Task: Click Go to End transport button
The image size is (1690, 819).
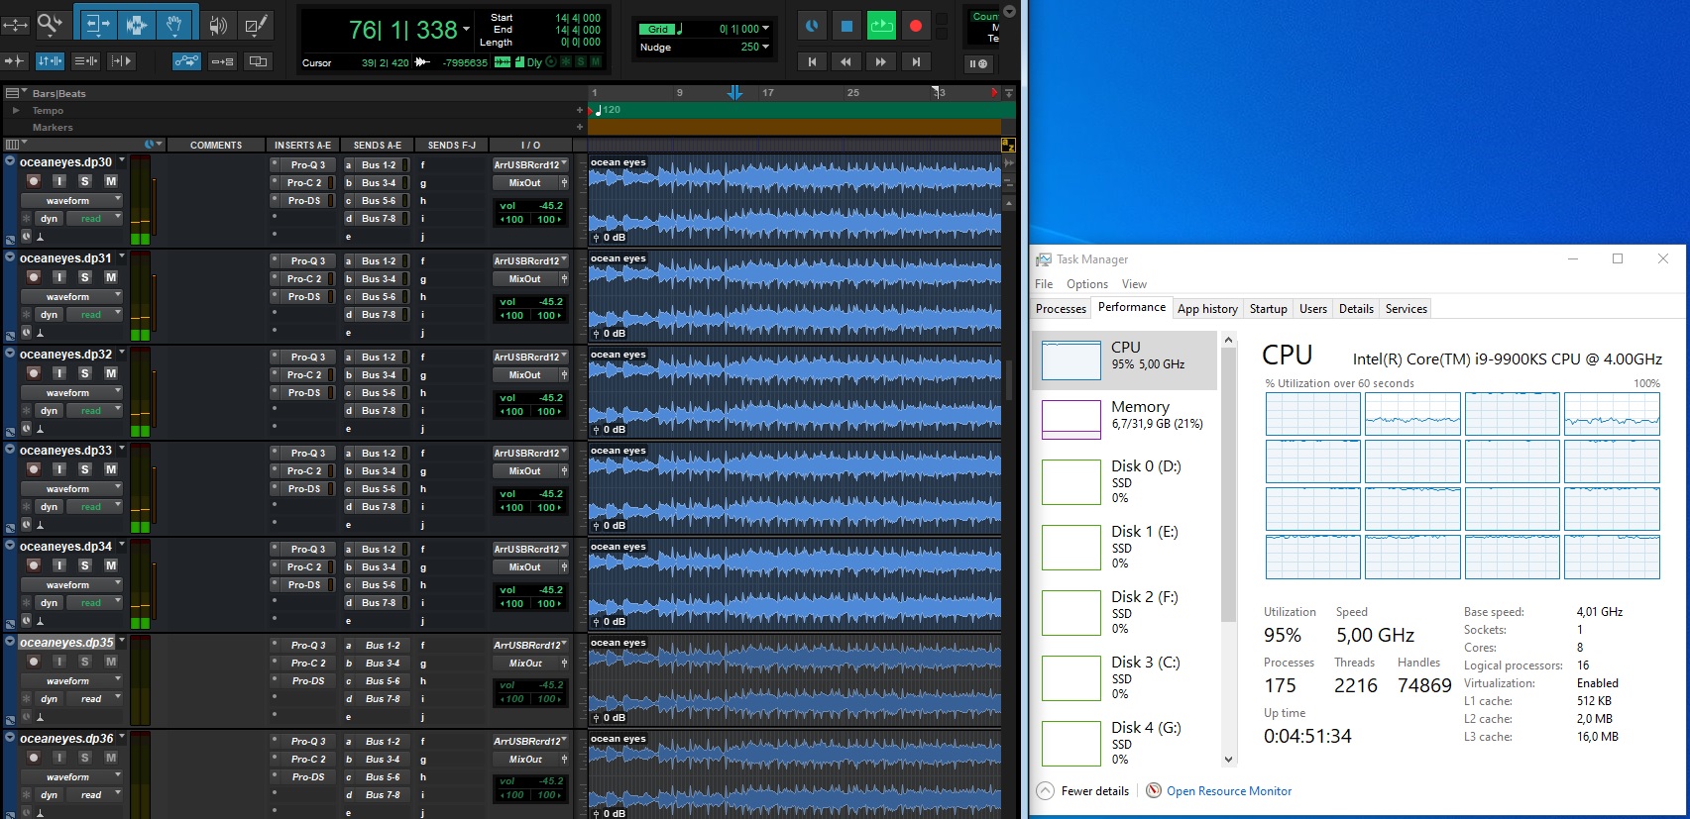Action: point(915,61)
